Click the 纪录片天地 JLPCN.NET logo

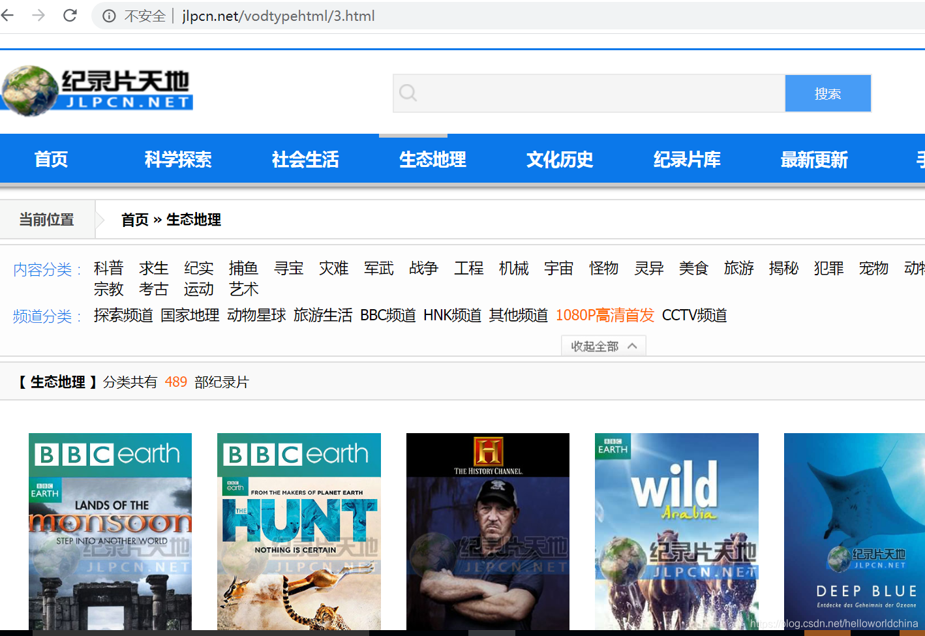[97, 91]
